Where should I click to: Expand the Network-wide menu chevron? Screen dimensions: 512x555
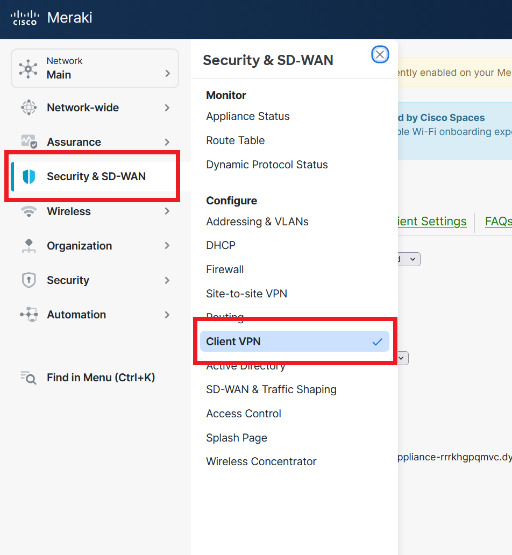point(167,108)
